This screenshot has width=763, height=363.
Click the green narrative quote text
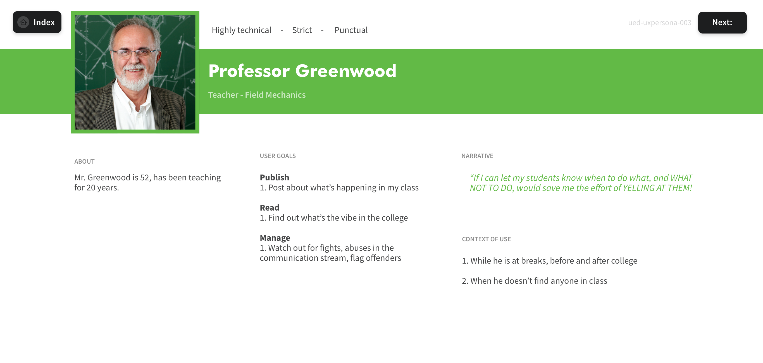coord(581,183)
